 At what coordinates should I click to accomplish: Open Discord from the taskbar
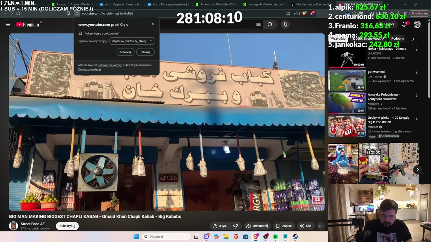pos(206,237)
